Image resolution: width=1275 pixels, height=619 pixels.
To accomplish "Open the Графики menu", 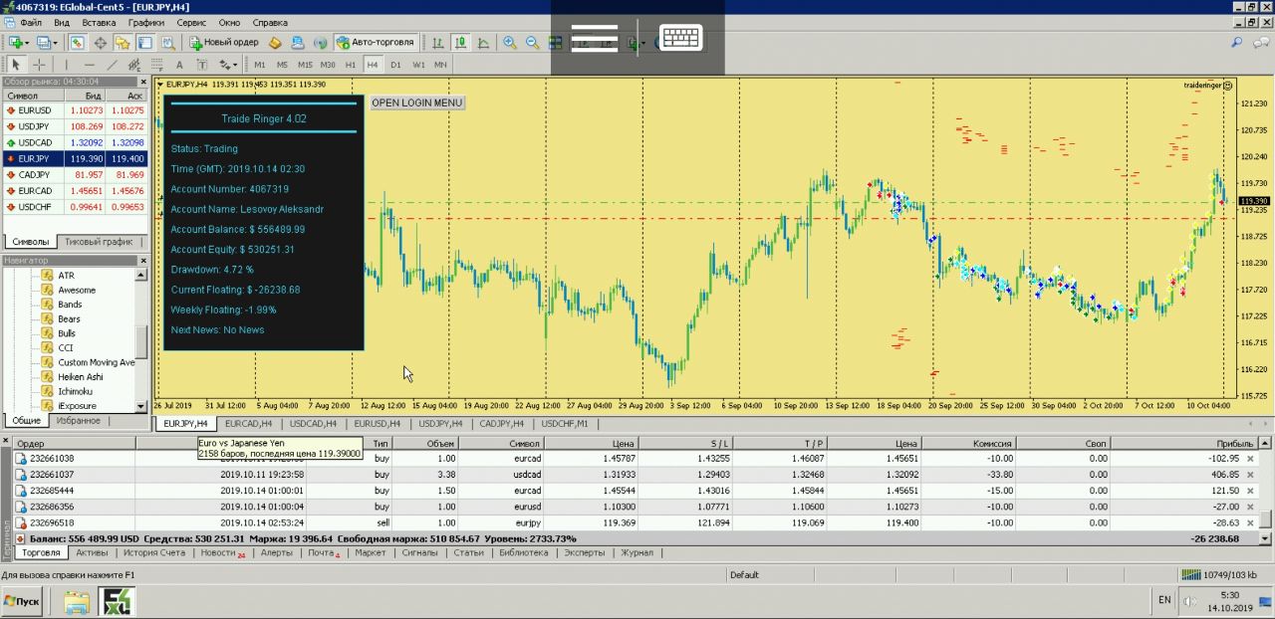I will pyautogui.click(x=145, y=22).
